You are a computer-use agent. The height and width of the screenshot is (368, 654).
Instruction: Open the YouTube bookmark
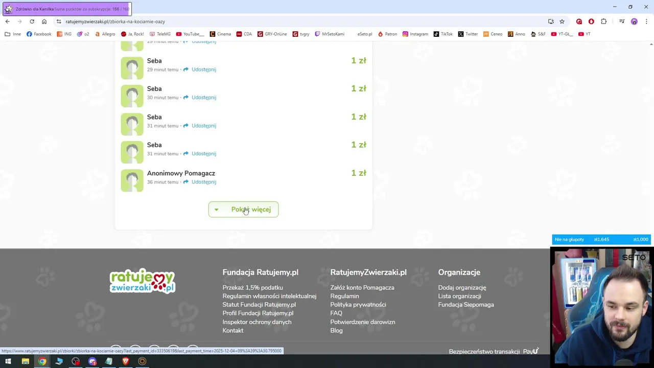pyautogui.click(x=190, y=34)
